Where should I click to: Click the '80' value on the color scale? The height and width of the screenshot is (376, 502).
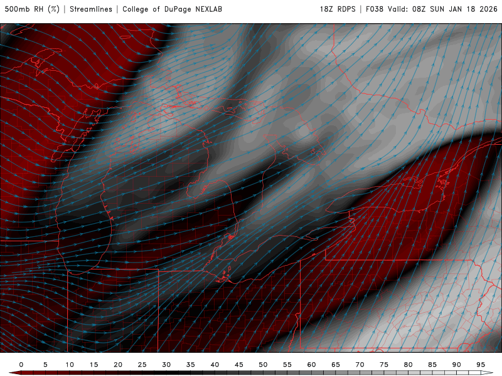tap(409, 365)
